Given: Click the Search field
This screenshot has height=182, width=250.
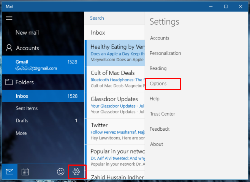Looking at the screenshot, I should click(x=114, y=18).
